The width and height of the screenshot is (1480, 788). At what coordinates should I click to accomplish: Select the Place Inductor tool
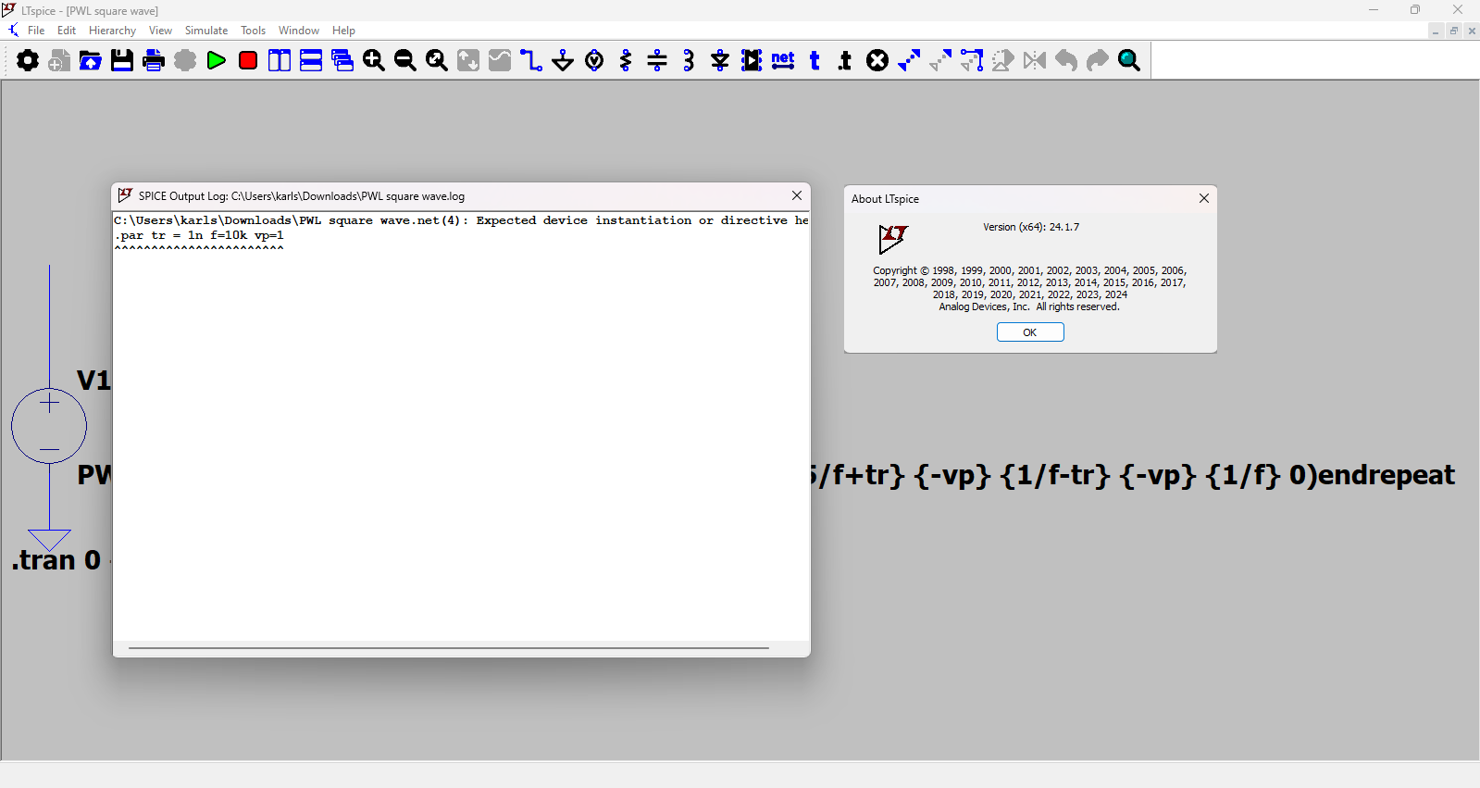[689, 60]
